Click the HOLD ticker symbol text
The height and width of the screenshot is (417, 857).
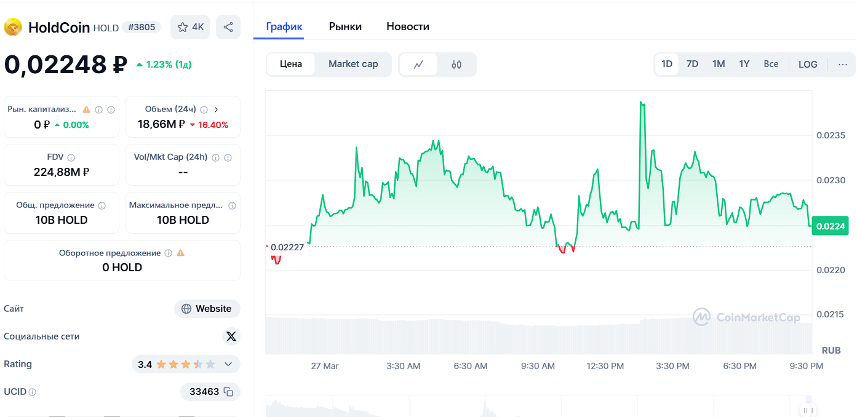pos(106,28)
